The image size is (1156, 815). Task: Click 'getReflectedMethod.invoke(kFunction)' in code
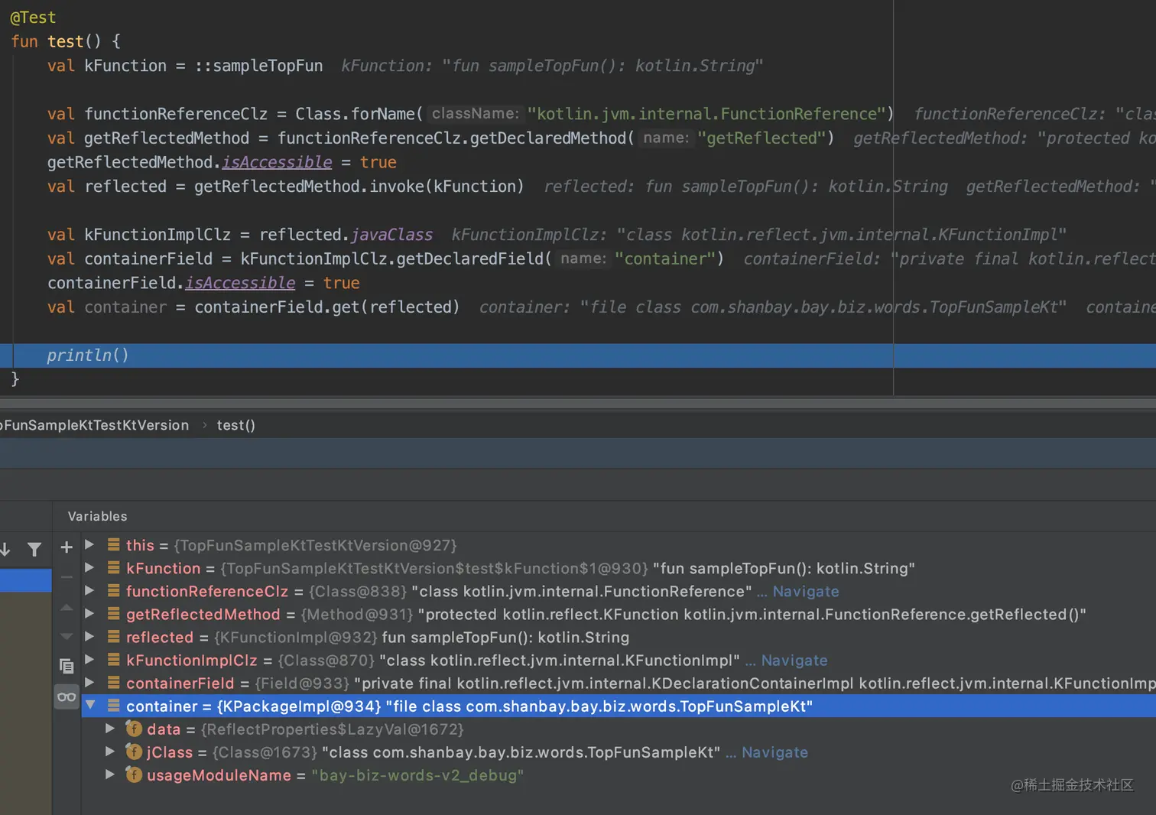(x=359, y=186)
